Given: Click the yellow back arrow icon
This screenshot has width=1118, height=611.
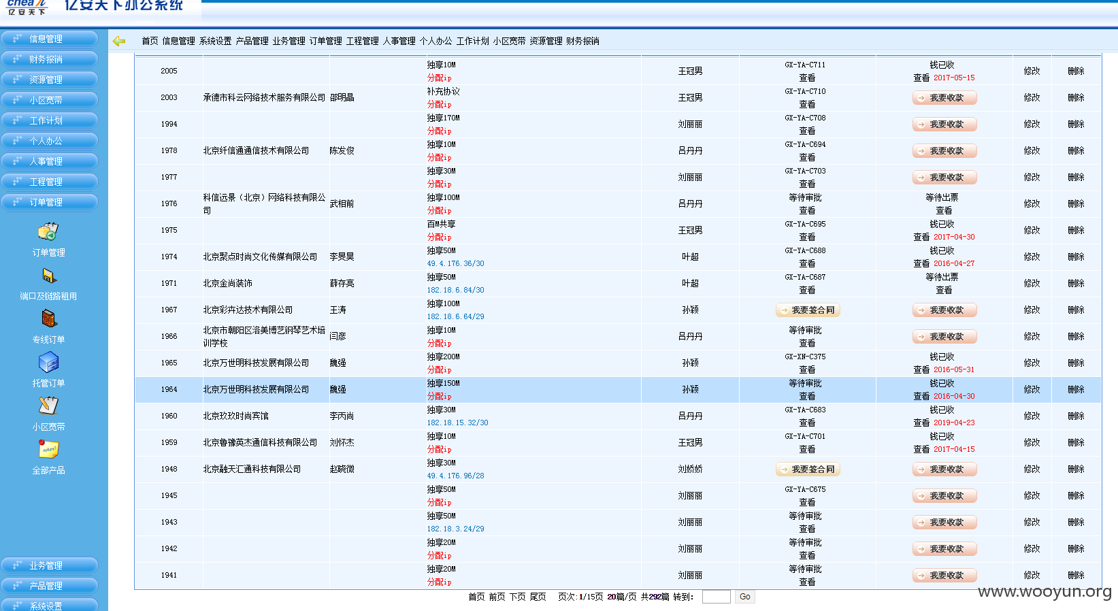Looking at the screenshot, I should coord(119,41).
